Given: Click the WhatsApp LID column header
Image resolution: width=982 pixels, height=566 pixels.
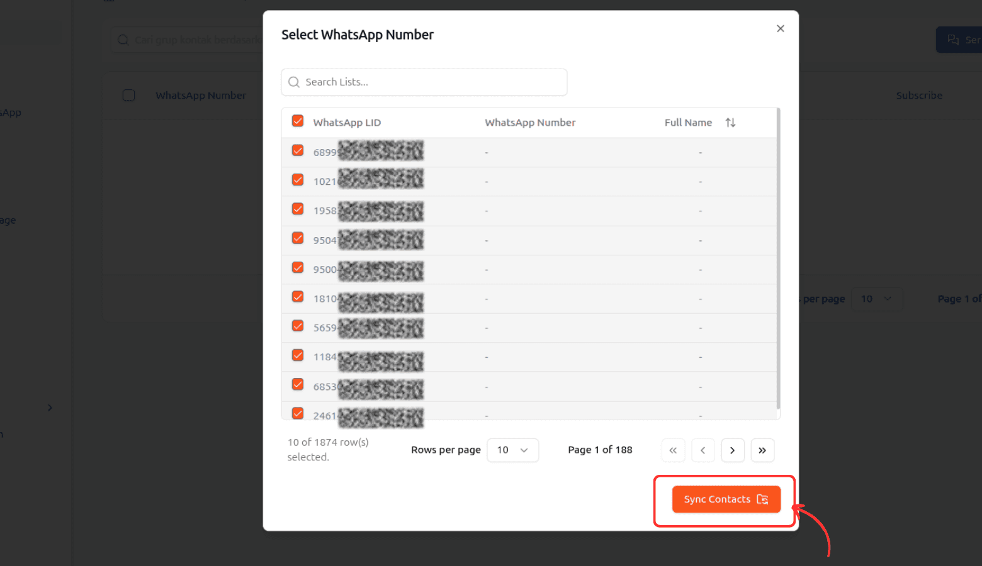Looking at the screenshot, I should [x=347, y=123].
